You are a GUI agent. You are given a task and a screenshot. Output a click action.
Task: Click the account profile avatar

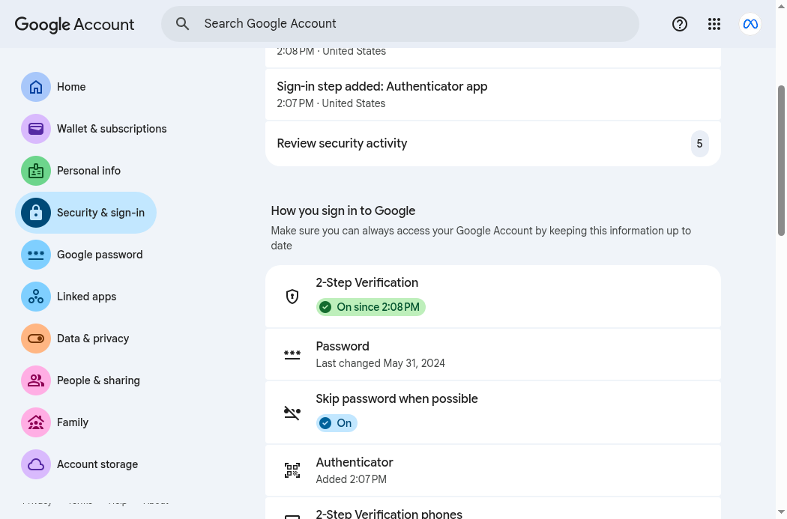[750, 24]
